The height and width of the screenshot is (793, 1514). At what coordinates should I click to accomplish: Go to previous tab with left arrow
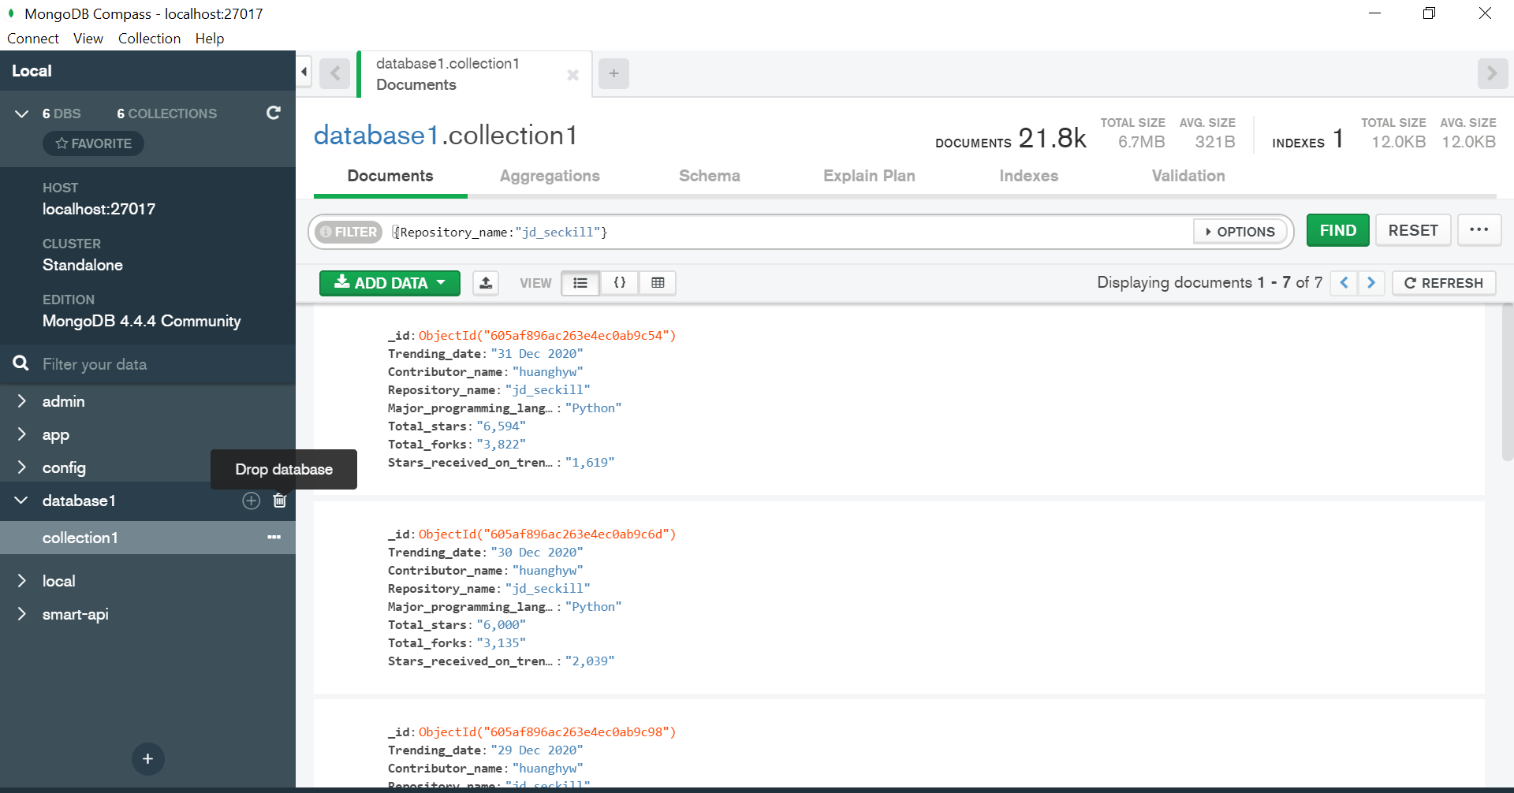335,73
